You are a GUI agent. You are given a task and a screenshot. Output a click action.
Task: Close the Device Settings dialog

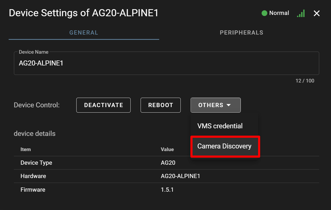pyautogui.click(x=317, y=13)
